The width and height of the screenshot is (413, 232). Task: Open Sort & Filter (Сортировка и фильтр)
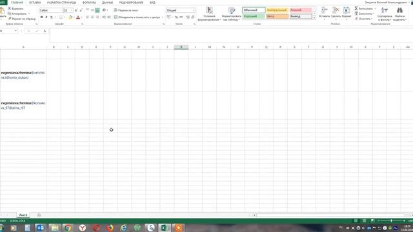click(385, 14)
